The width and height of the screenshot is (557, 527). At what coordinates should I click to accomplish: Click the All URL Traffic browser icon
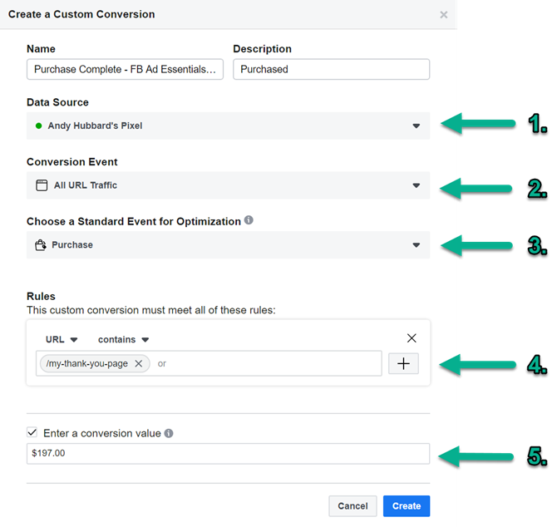[42, 185]
